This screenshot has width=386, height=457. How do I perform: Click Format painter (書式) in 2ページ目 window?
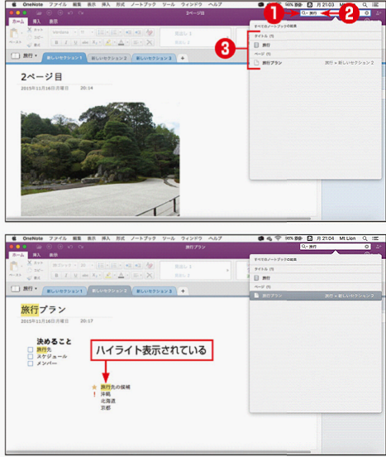[x=34, y=45]
